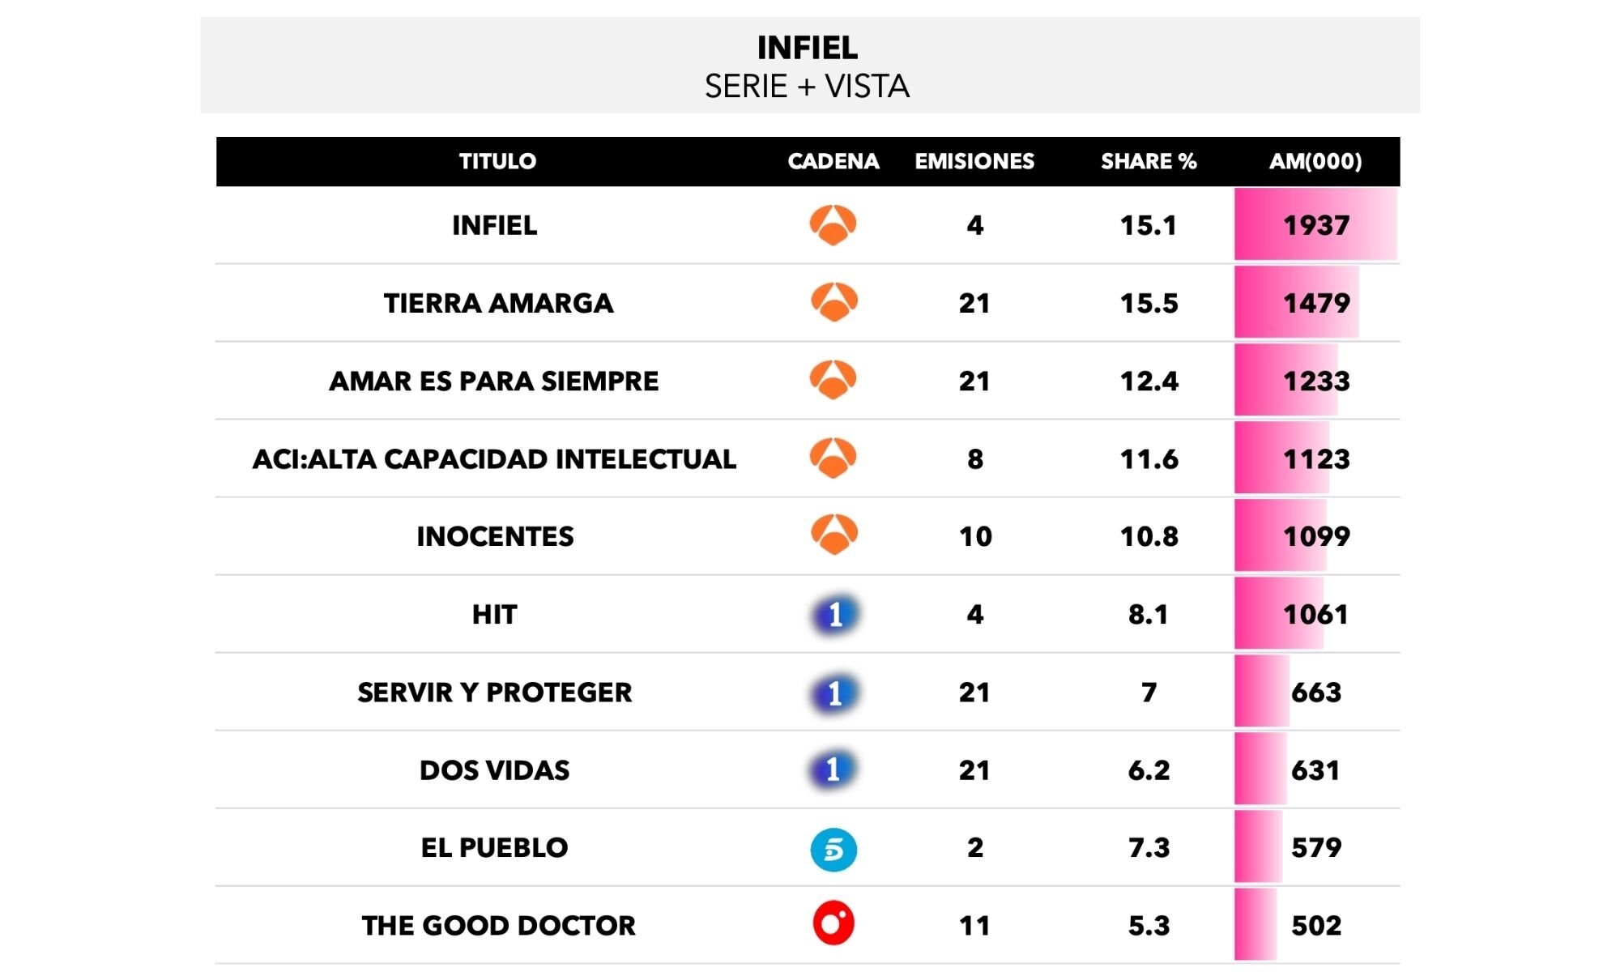Click the La 1 logo beside HIT
Viewport: 1620px width, 972px height.
point(834,614)
